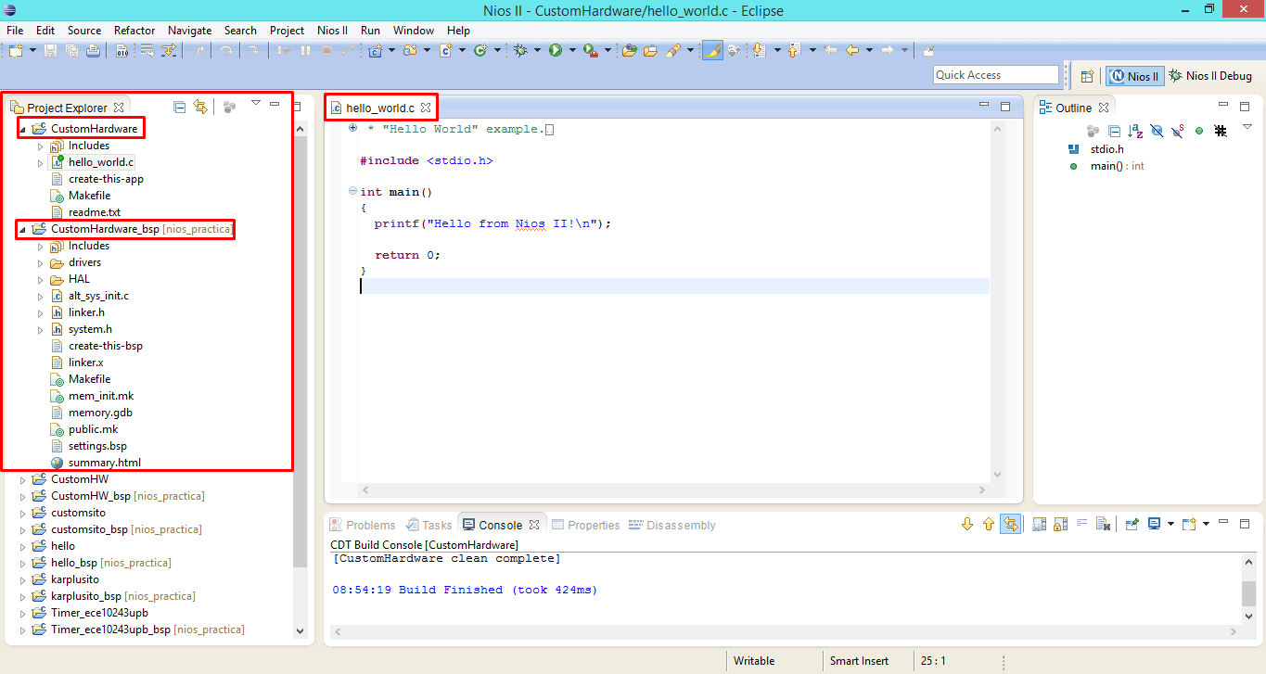The width and height of the screenshot is (1266, 674).
Task: Click the New Class icon
Action: [480, 50]
